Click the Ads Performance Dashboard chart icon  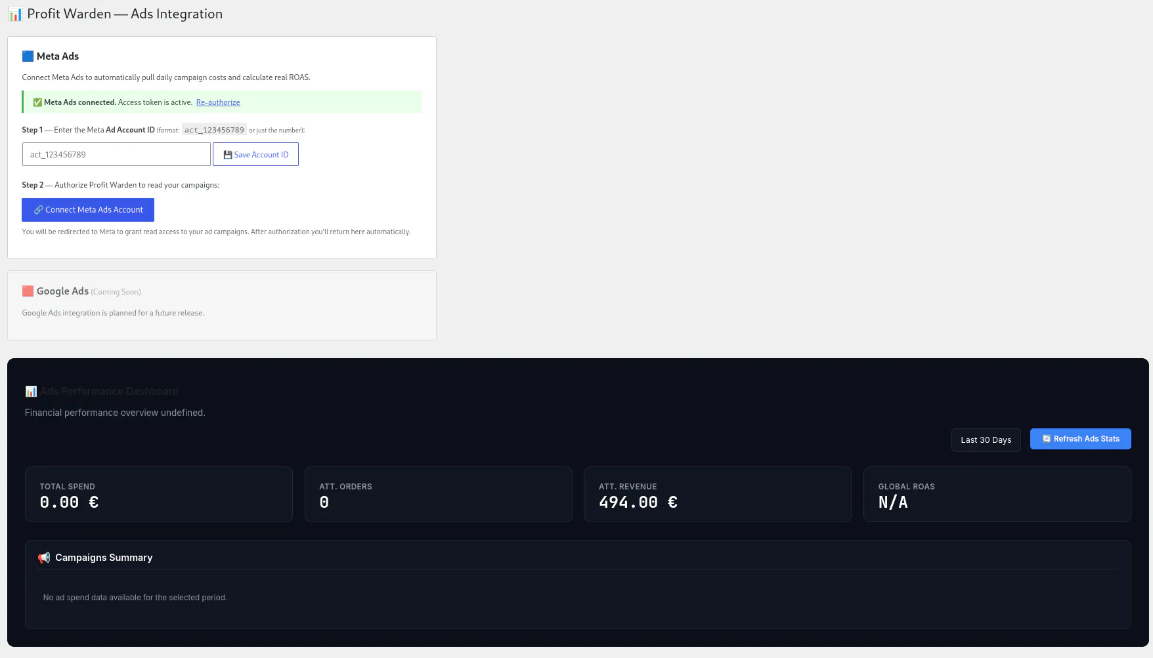tap(31, 392)
